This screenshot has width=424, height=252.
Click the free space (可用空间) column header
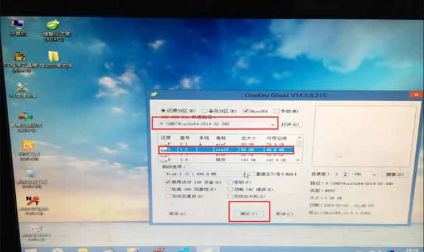tap(276, 138)
